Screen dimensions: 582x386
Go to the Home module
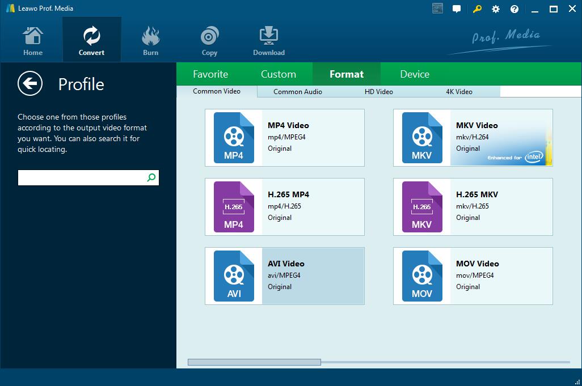pyautogui.click(x=33, y=41)
